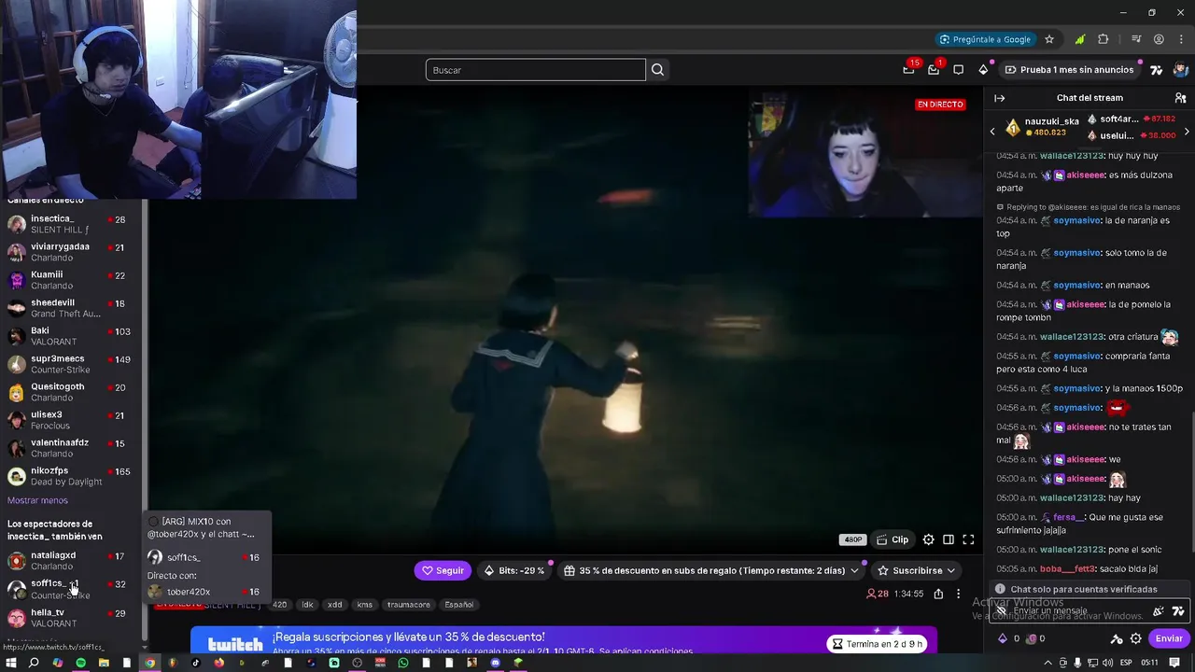Open the emote picker icon in message box
Image resolution: width=1195 pixels, height=672 pixels.
pos(1159,611)
